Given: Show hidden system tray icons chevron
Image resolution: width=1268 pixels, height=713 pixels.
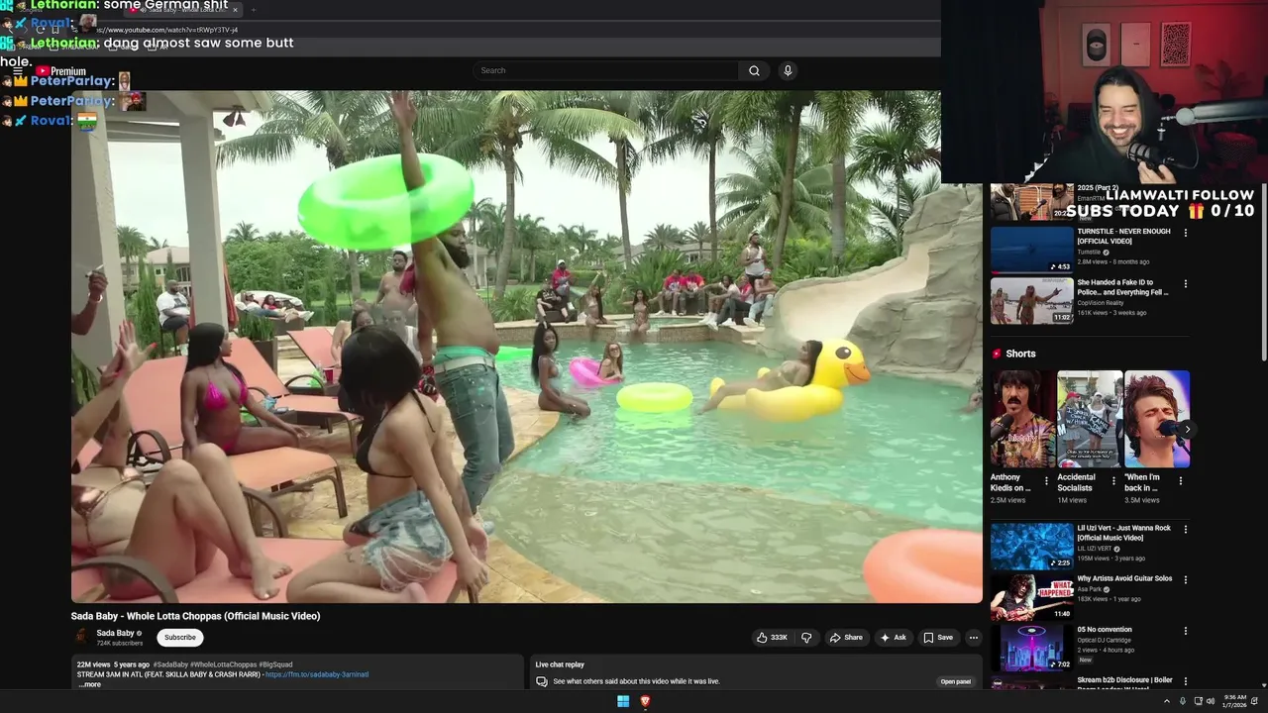Looking at the screenshot, I should 1166,701.
